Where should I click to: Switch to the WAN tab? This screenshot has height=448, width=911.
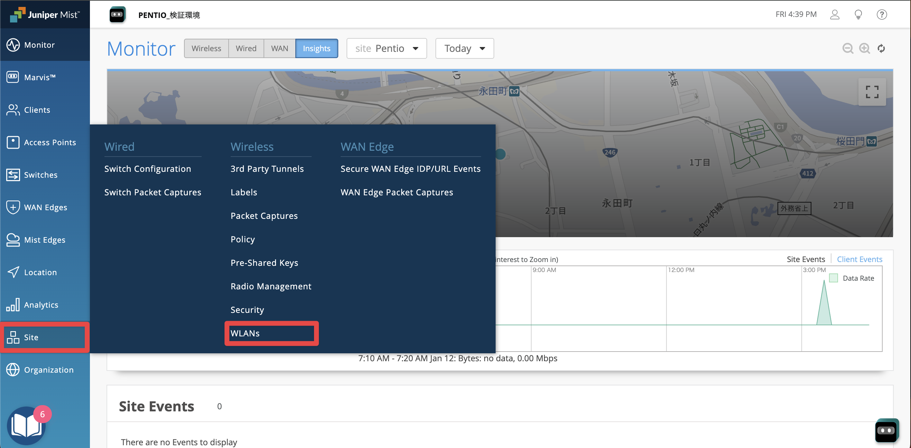click(279, 48)
